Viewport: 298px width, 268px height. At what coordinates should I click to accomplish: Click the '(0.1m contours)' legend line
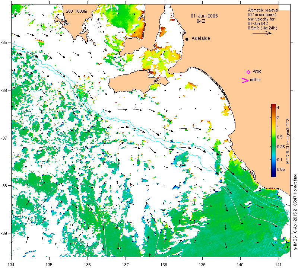point(262,15)
